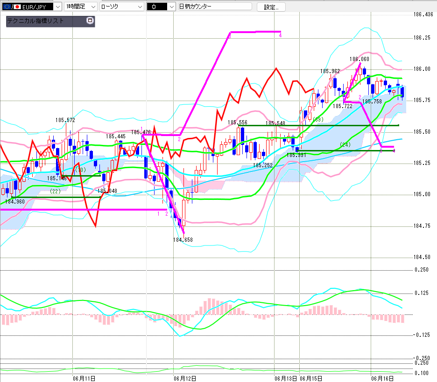Open the ローソク chart type dropdown
437x382 pixels.
[x=140, y=7]
